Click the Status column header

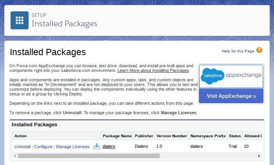click(235, 136)
